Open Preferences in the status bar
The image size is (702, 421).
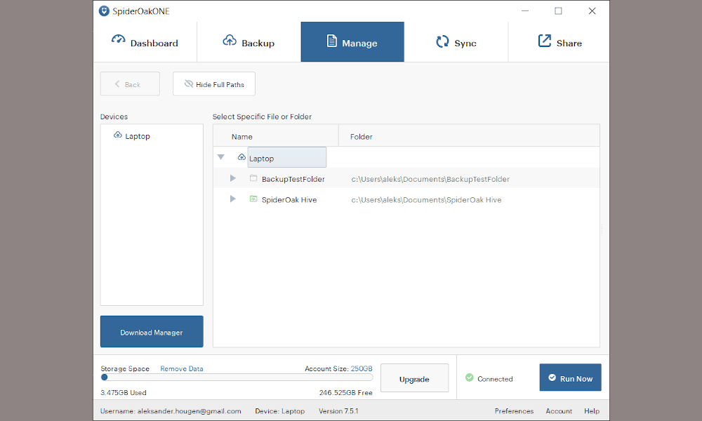(514, 410)
